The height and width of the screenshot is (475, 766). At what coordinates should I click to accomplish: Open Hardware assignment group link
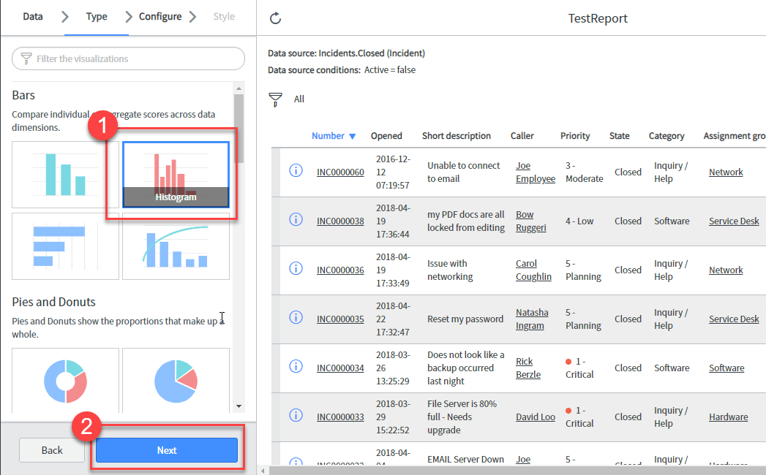click(728, 417)
